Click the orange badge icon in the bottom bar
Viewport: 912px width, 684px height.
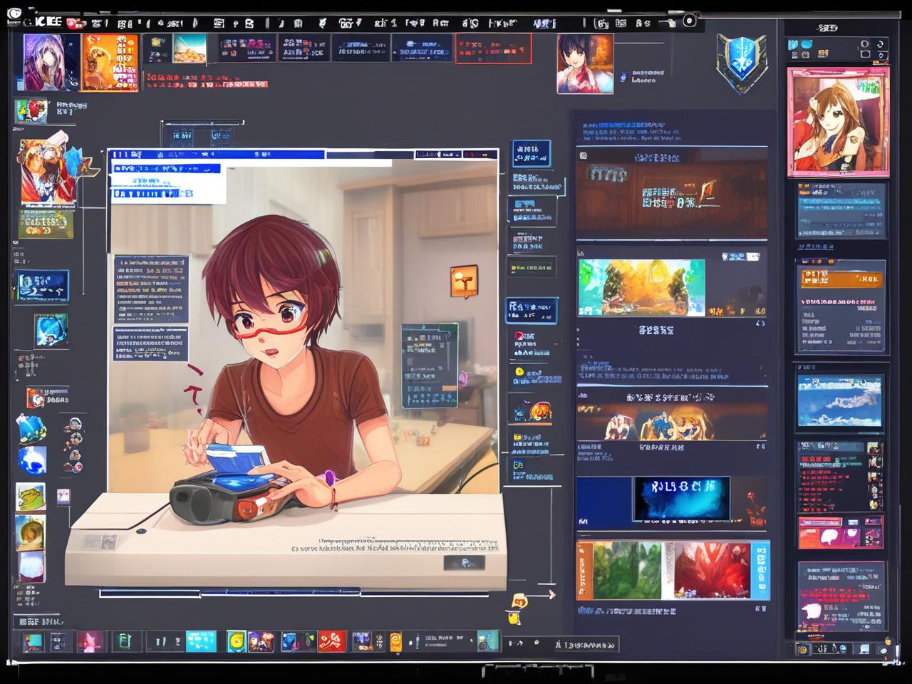click(395, 643)
